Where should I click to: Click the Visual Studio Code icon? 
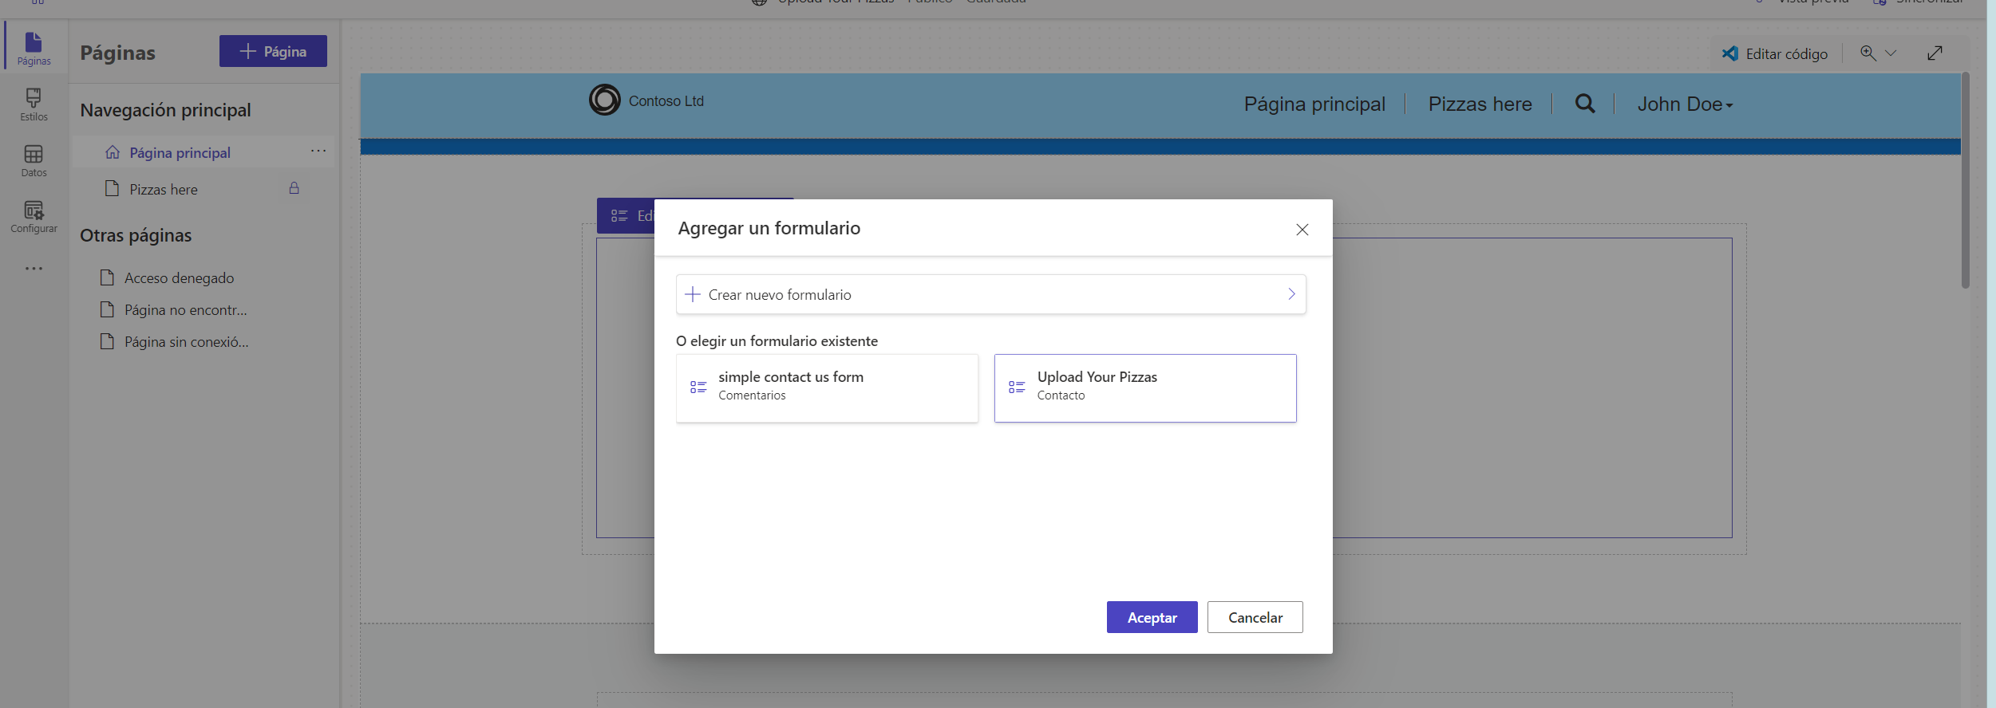coord(1730,53)
